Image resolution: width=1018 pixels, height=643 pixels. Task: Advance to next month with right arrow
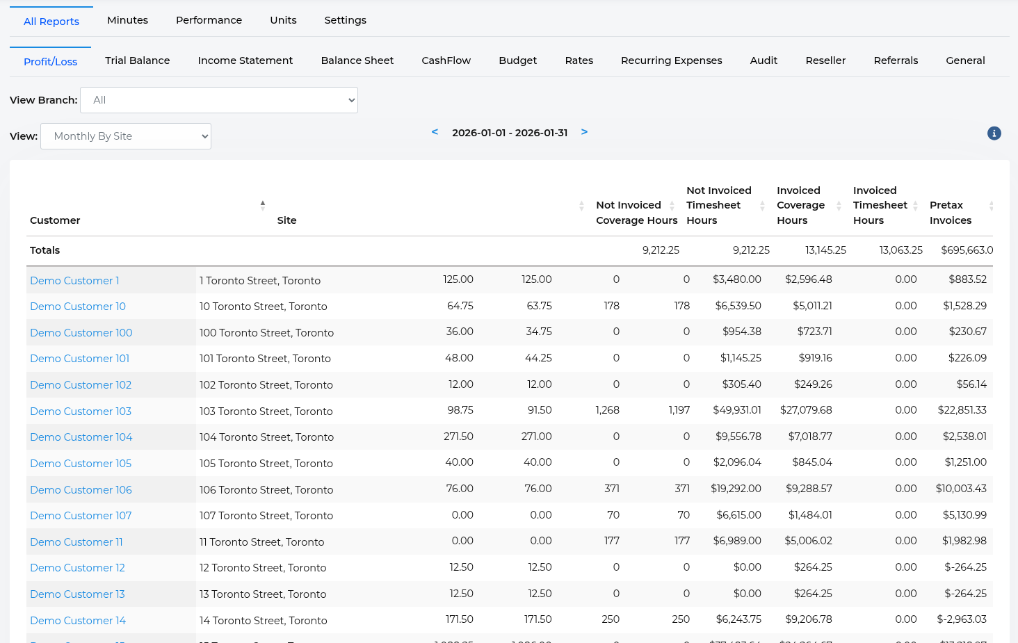point(584,132)
